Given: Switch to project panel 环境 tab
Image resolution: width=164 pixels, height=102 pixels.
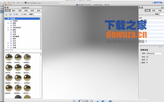Looking at the screenshot, I should [160, 11].
